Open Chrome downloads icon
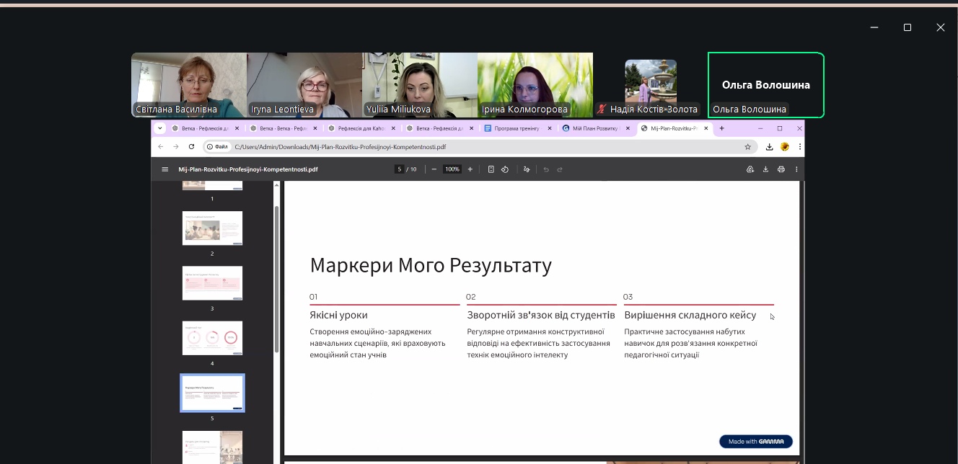The width and height of the screenshot is (958, 464). click(x=770, y=146)
